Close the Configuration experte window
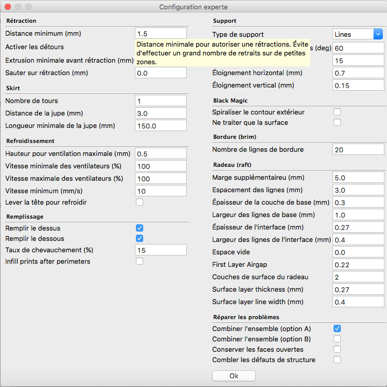This screenshot has width=387, height=387. coord(8,7)
